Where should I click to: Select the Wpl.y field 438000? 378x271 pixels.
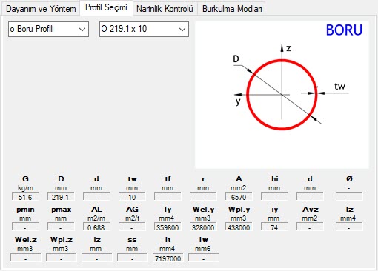point(239,227)
